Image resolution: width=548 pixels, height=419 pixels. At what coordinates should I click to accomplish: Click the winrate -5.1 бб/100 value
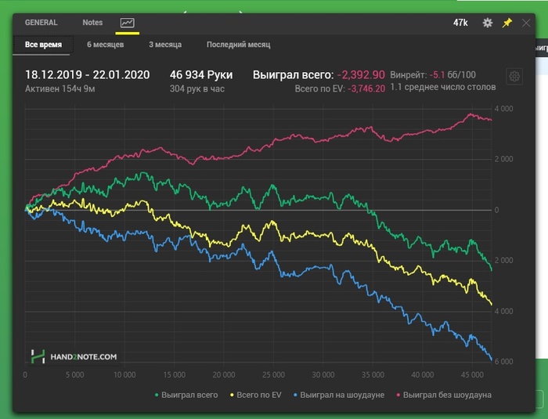pos(452,75)
